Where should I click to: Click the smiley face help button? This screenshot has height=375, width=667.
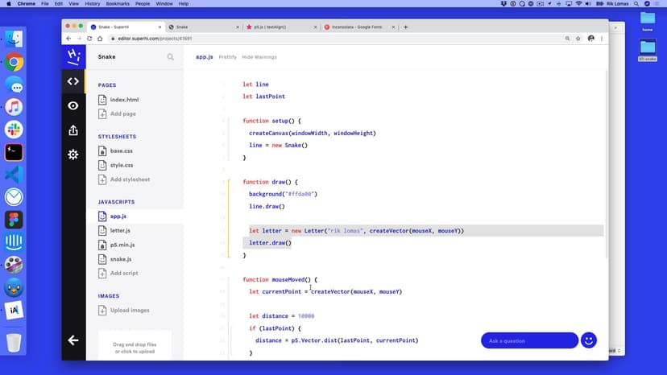589,340
